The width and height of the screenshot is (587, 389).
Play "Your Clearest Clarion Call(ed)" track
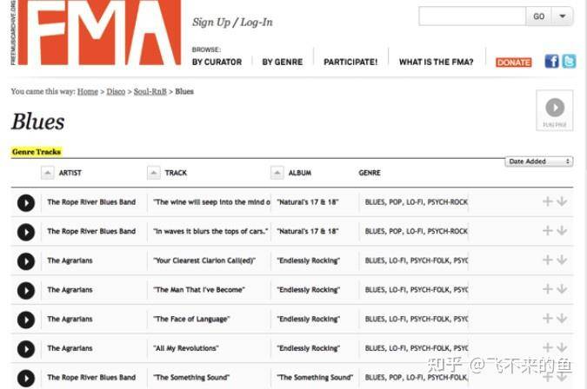click(x=26, y=261)
